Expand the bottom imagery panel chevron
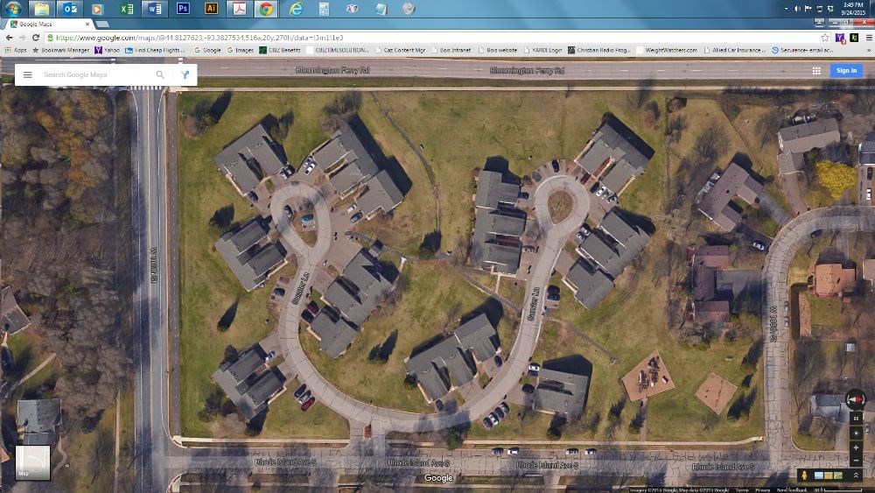Viewport: 875px width, 493px height. tap(856, 475)
